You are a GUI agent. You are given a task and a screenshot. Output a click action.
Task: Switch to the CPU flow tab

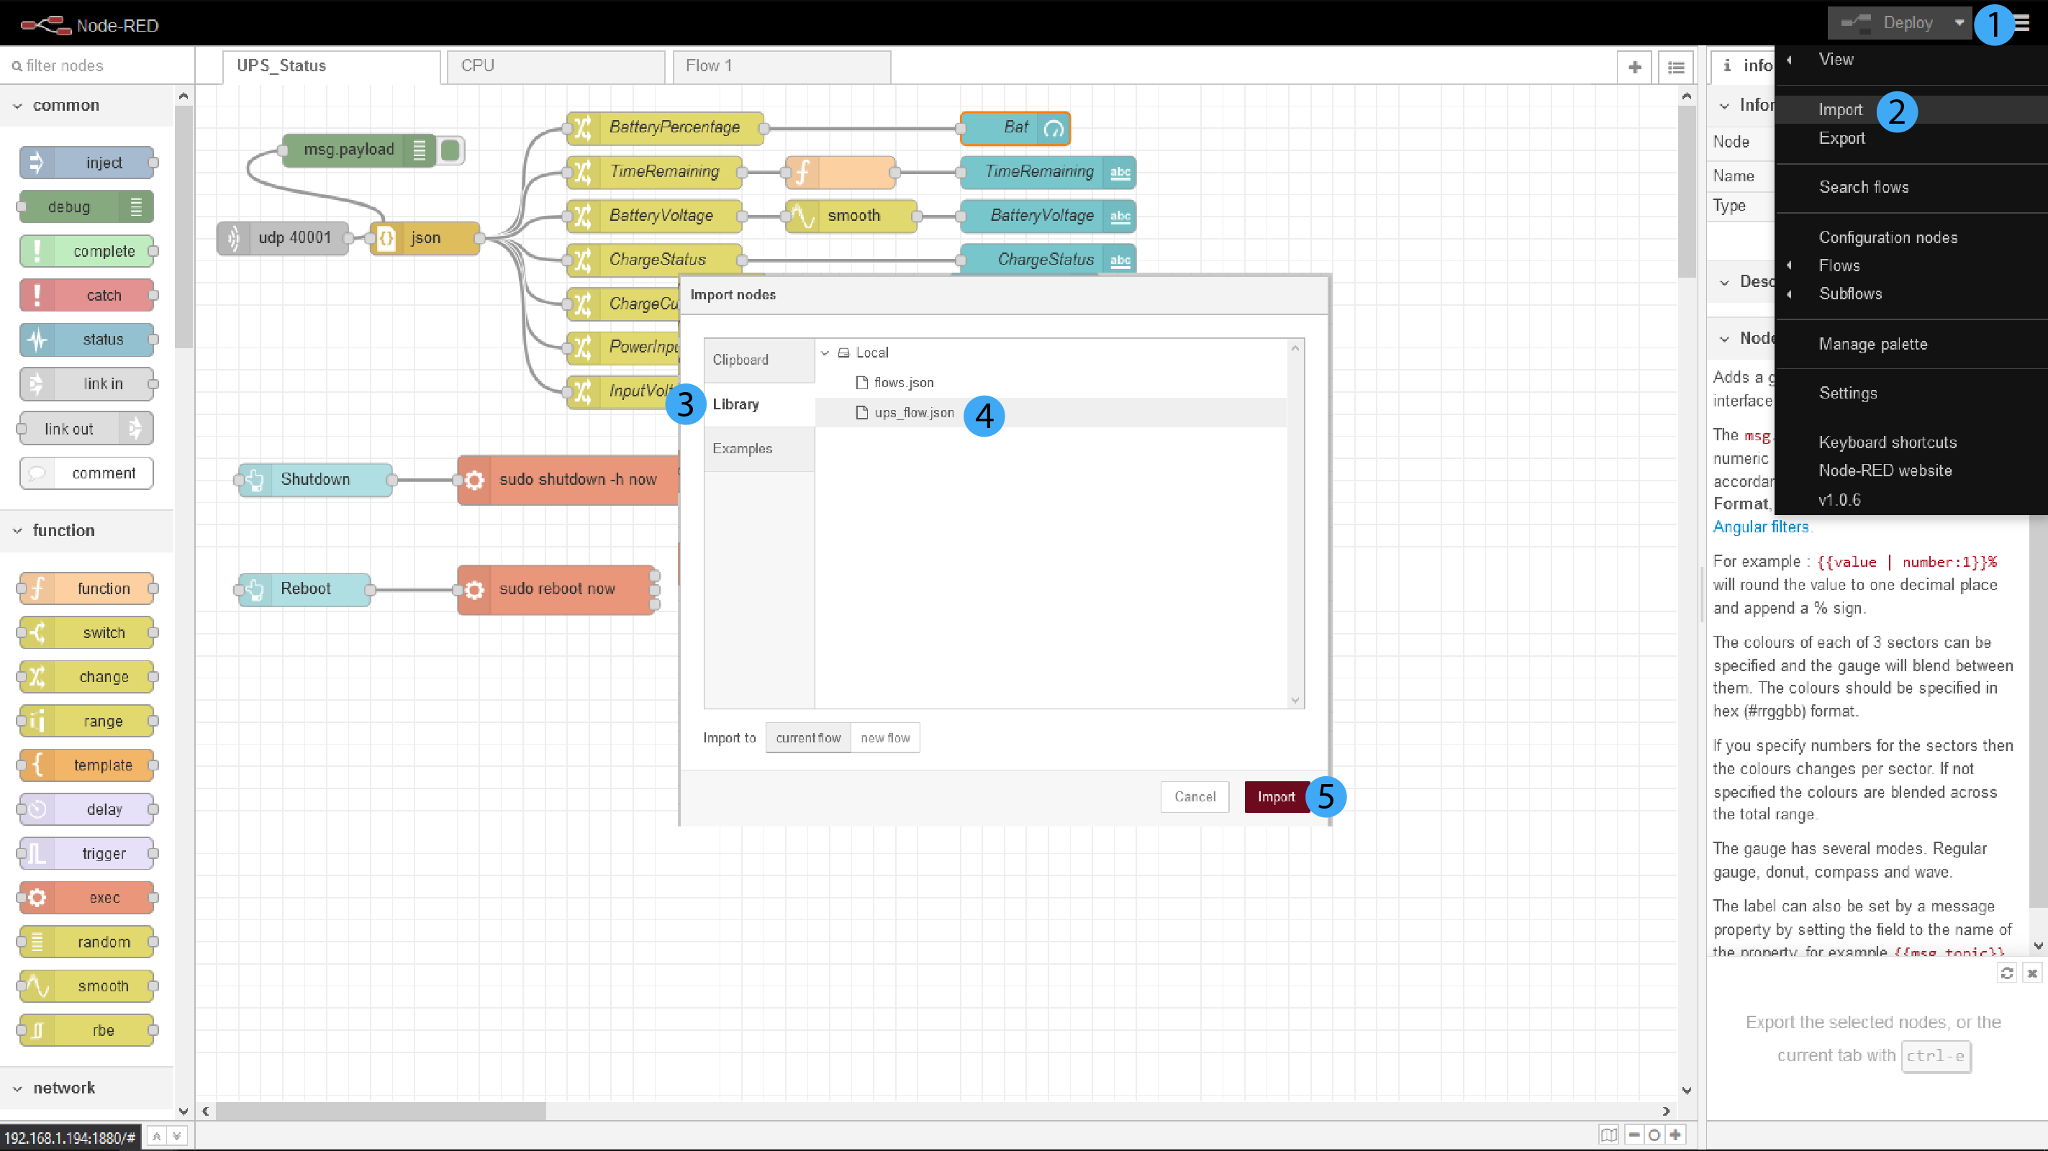click(x=556, y=66)
